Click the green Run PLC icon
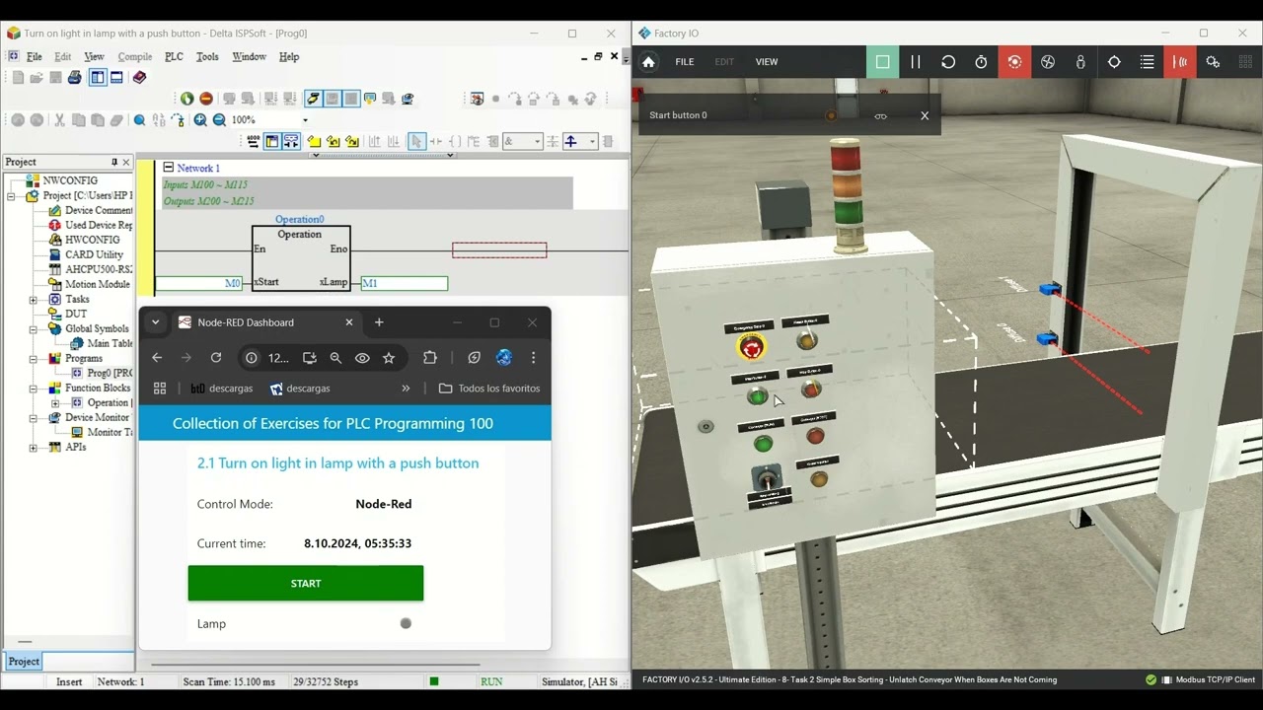 186,99
